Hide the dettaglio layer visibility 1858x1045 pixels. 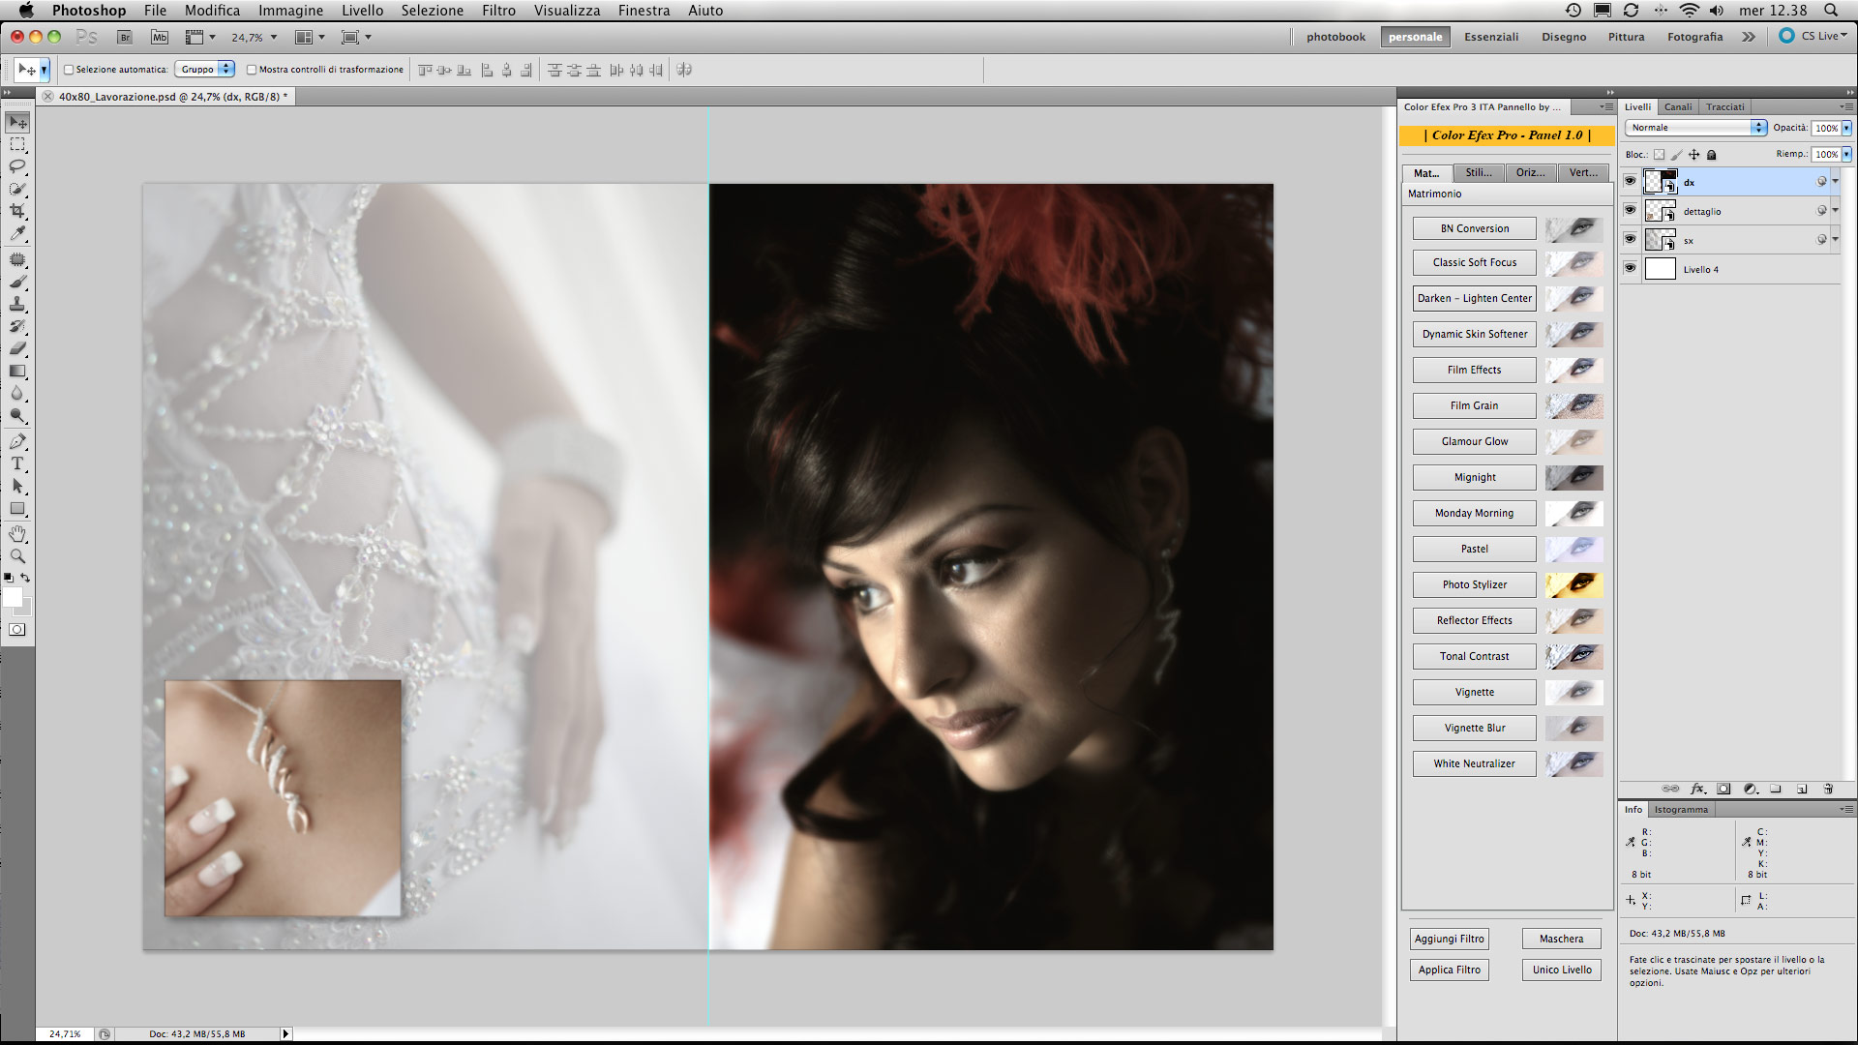(1631, 210)
